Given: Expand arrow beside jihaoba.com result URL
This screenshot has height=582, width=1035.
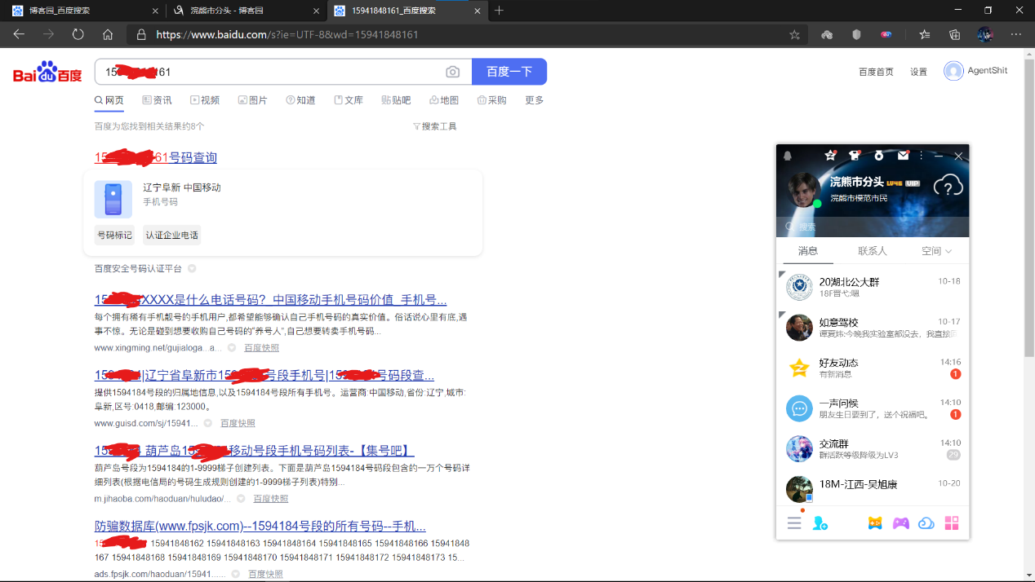Looking at the screenshot, I should tap(242, 498).
